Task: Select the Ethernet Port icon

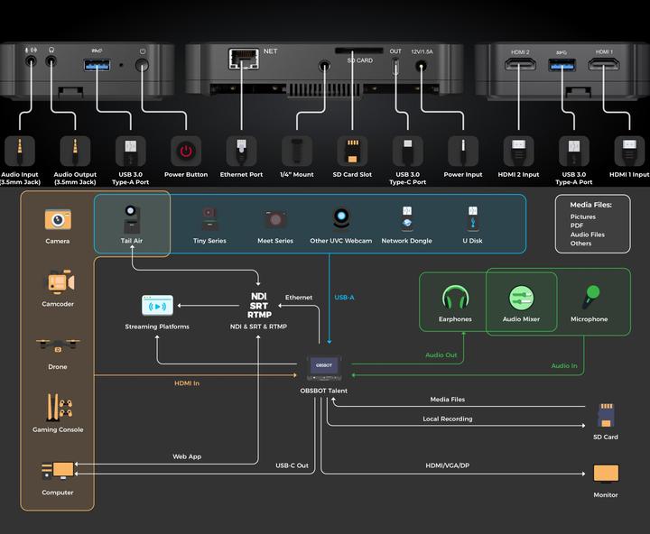Action: click(x=241, y=152)
